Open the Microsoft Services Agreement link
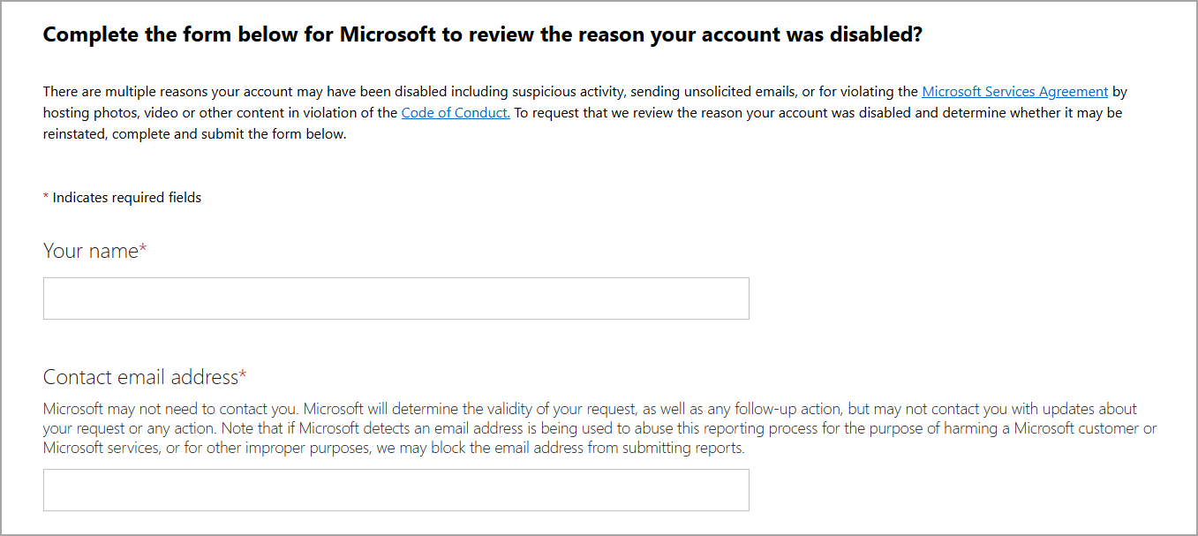This screenshot has height=536, width=1198. [x=1014, y=92]
